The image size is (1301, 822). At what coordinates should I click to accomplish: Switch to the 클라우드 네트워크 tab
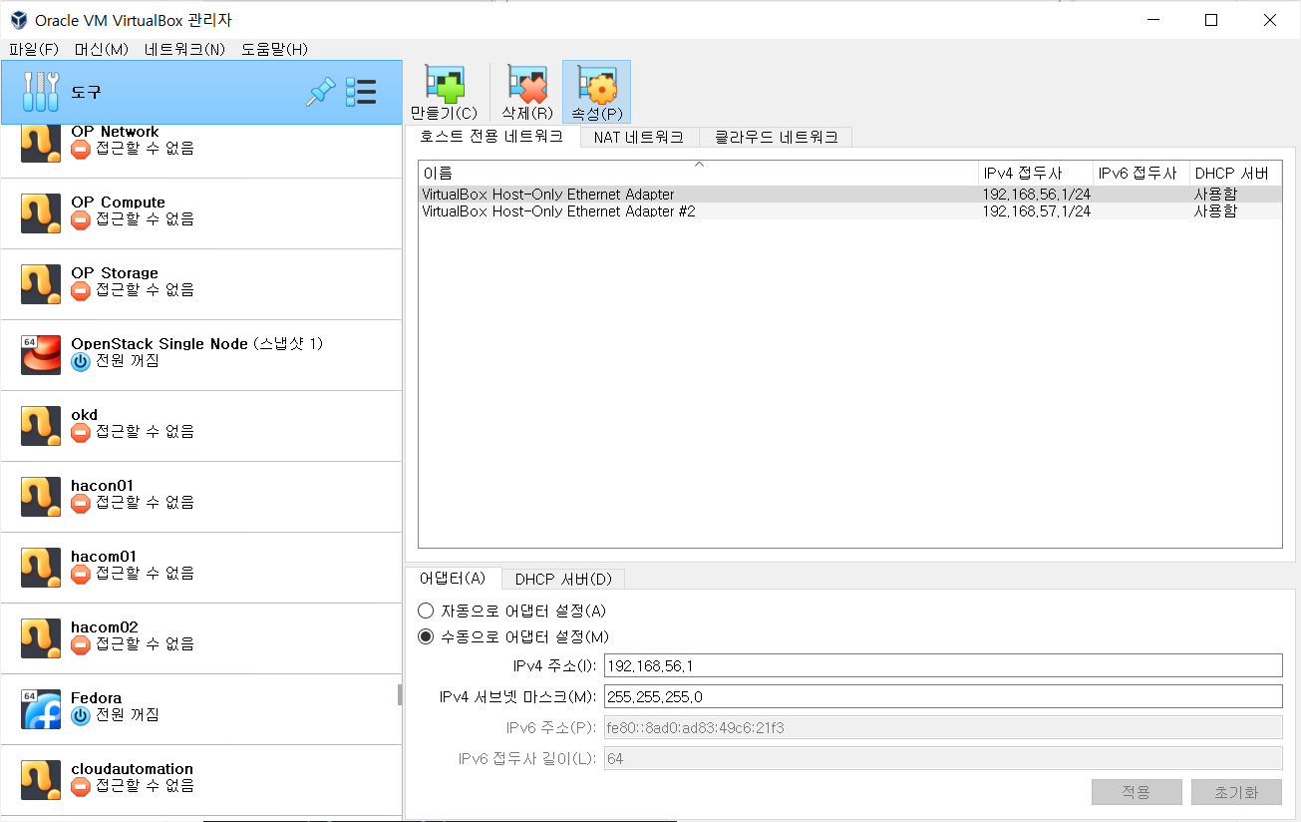[777, 138]
